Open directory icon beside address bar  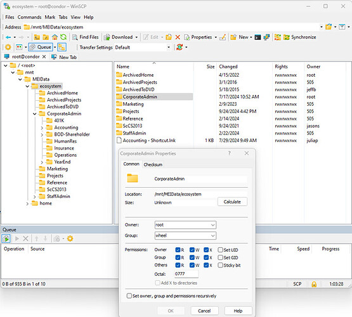pyautogui.click(x=329, y=27)
